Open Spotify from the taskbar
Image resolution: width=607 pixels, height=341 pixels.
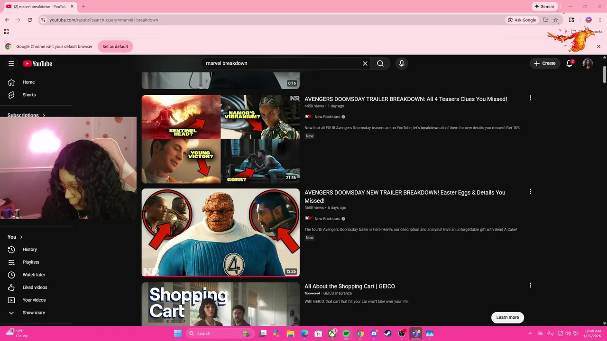click(x=346, y=333)
